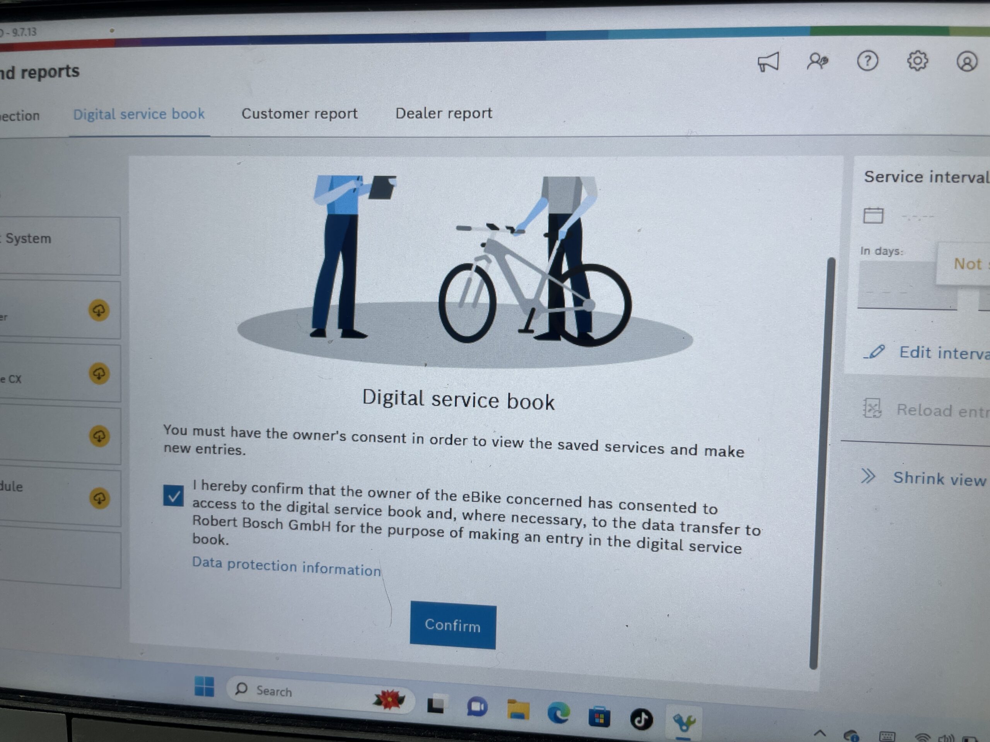Open the user support icon in header
The image size is (990, 742).
817,61
